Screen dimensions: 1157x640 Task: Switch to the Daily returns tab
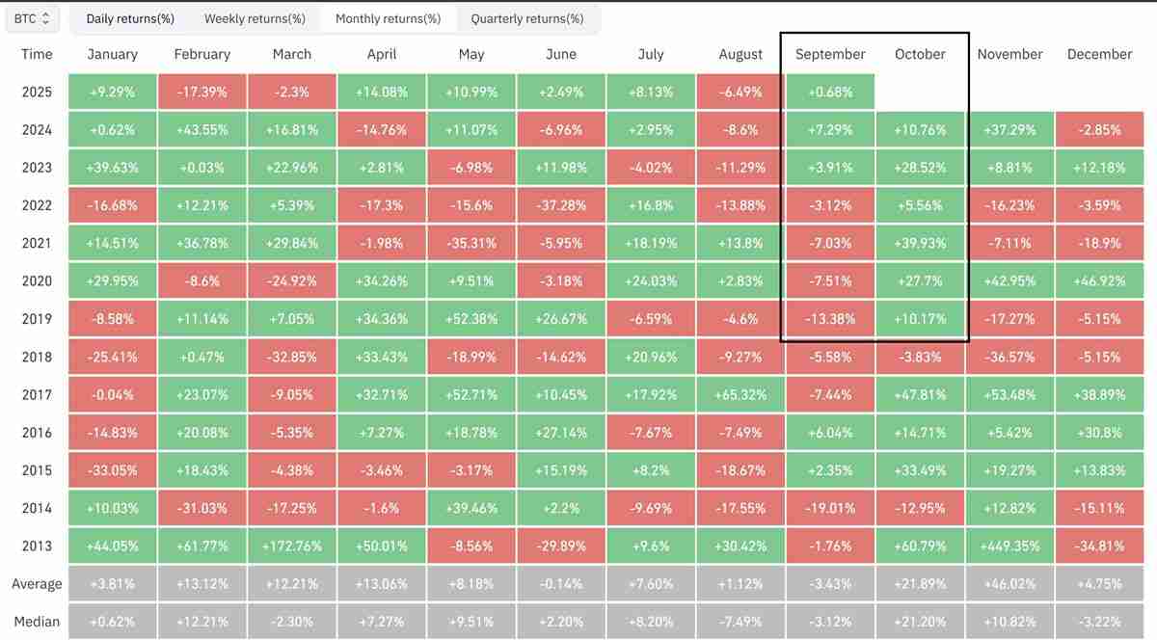click(129, 18)
